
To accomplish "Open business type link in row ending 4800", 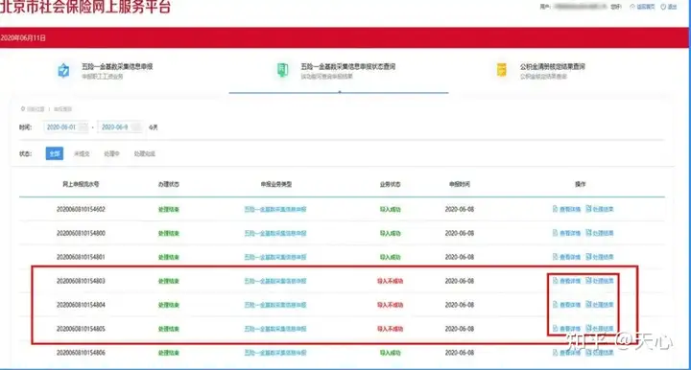I will [x=275, y=233].
